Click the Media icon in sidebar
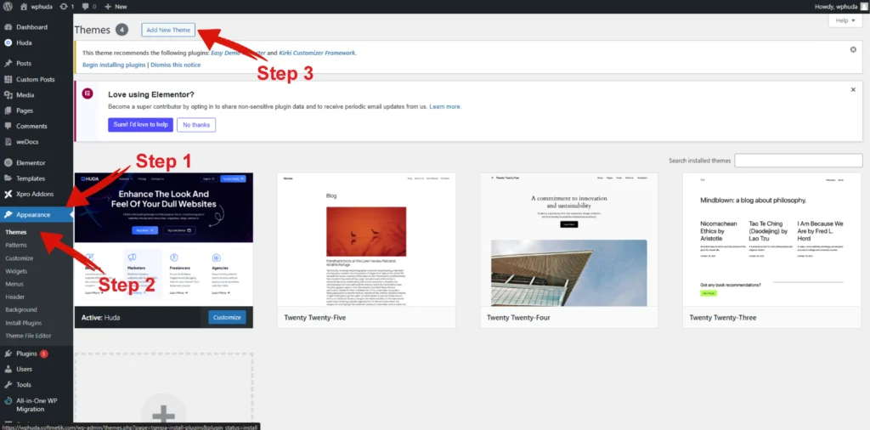Viewport: 870px width, 430px height. [8, 95]
